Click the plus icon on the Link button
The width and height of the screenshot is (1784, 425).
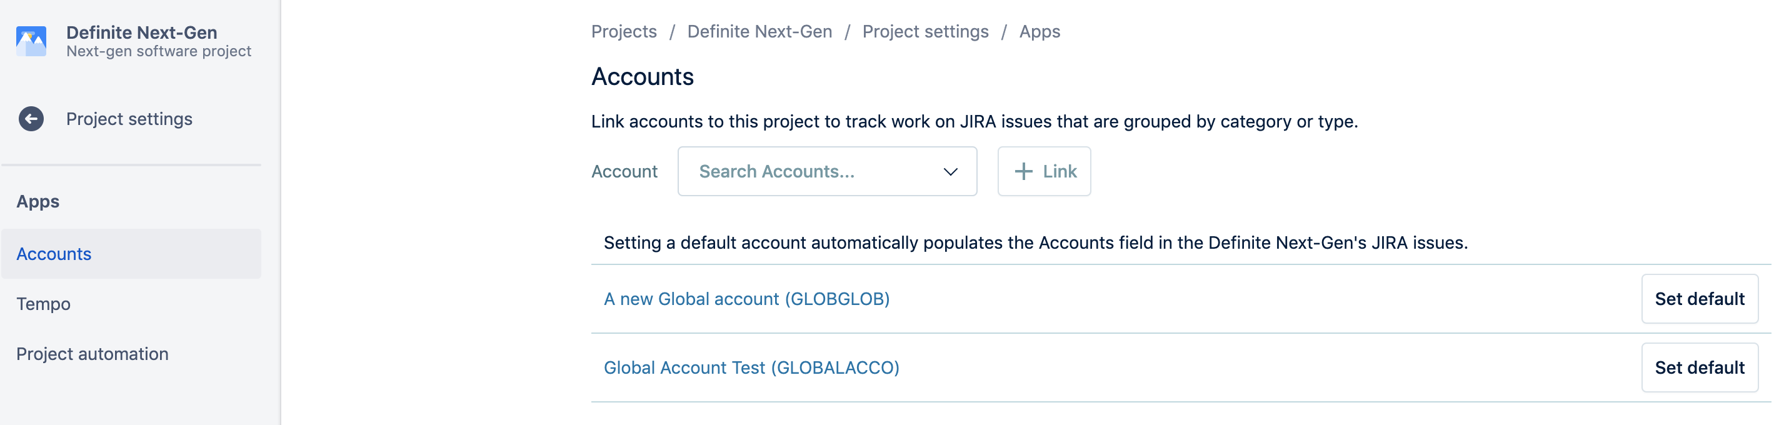click(x=1023, y=172)
